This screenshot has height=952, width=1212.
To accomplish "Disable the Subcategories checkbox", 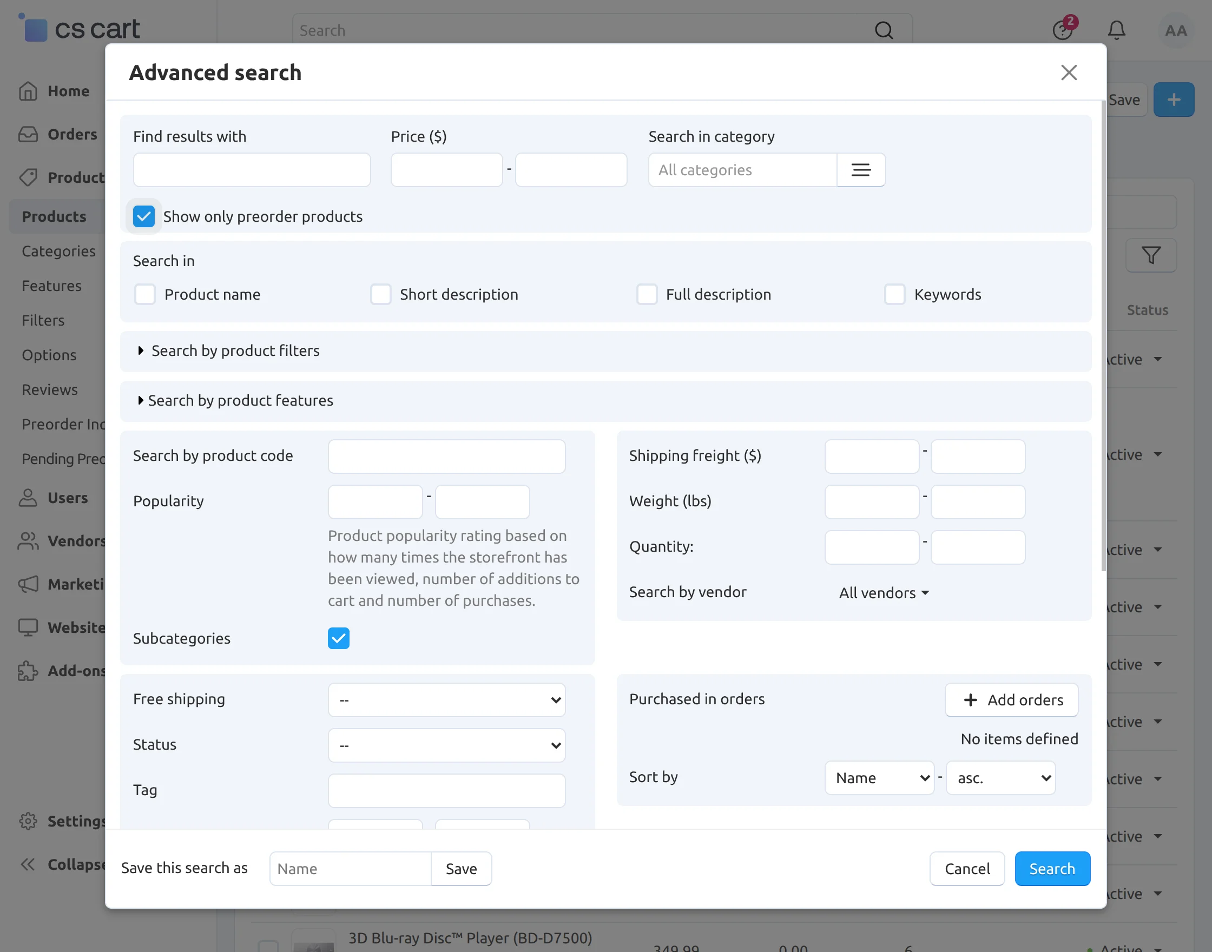I will pyautogui.click(x=338, y=638).
